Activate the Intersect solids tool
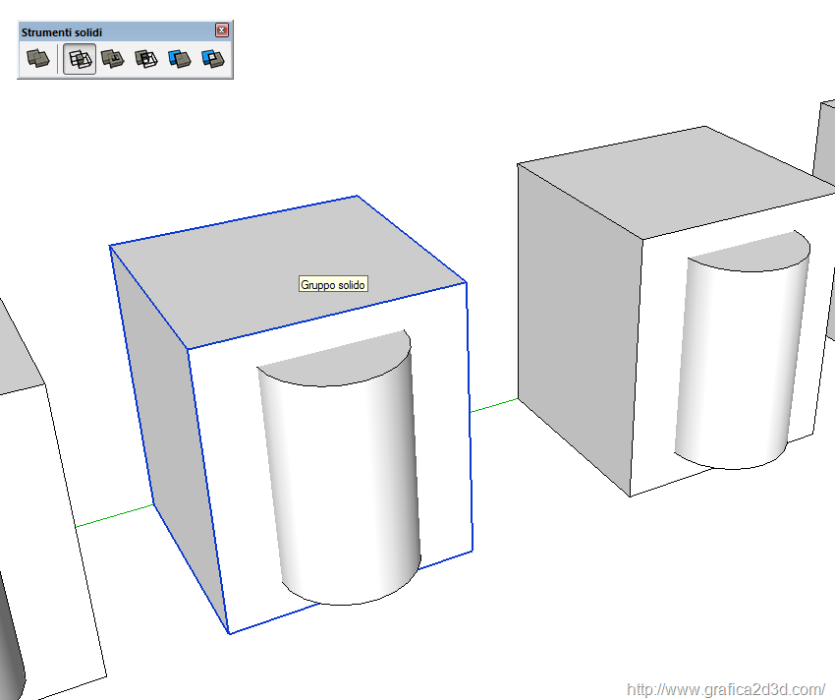The image size is (835, 700). pyautogui.click(x=80, y=60)
